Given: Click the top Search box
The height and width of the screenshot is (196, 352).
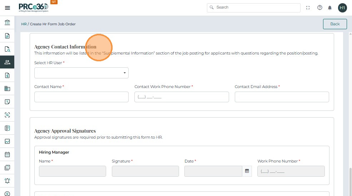Looking at the screenshot, I should click(254, 7).
